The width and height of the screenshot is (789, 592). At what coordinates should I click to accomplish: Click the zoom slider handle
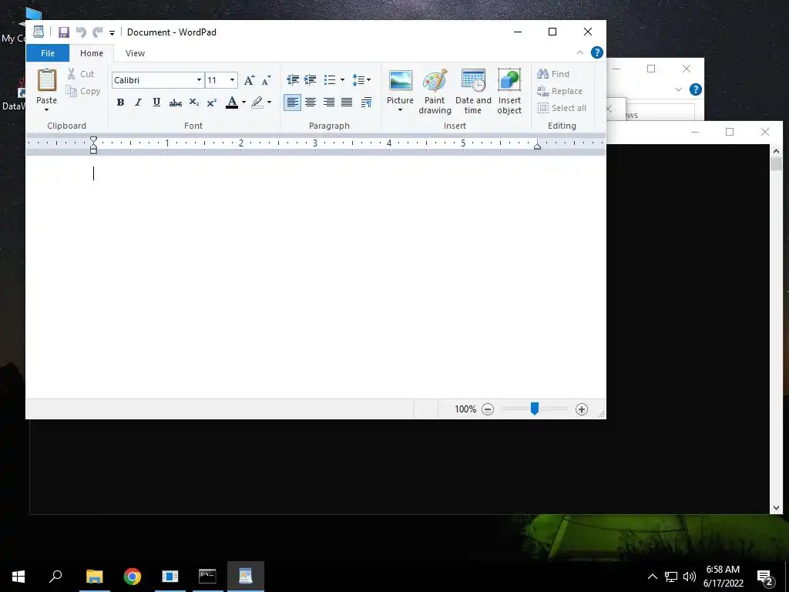coord(535,409)
